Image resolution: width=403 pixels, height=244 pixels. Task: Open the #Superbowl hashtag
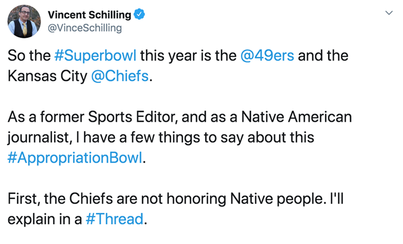pyautogui.click(x=95, y=55)
